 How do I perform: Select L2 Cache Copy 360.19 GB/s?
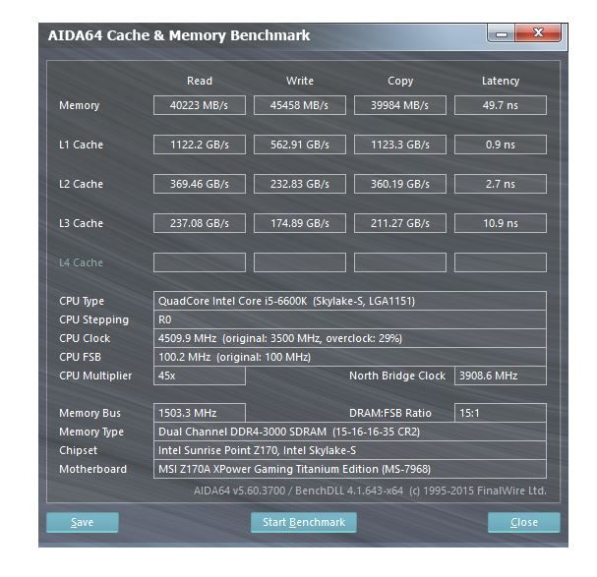coord(399,184)
